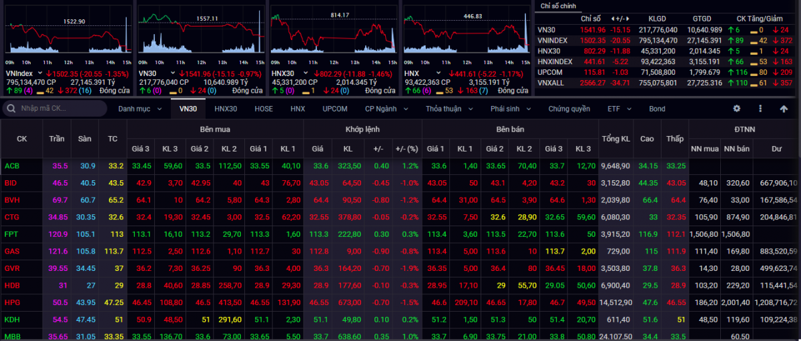801x341 pixels.
Task: Open the ACB stock symbol
Action: point(12,165)
